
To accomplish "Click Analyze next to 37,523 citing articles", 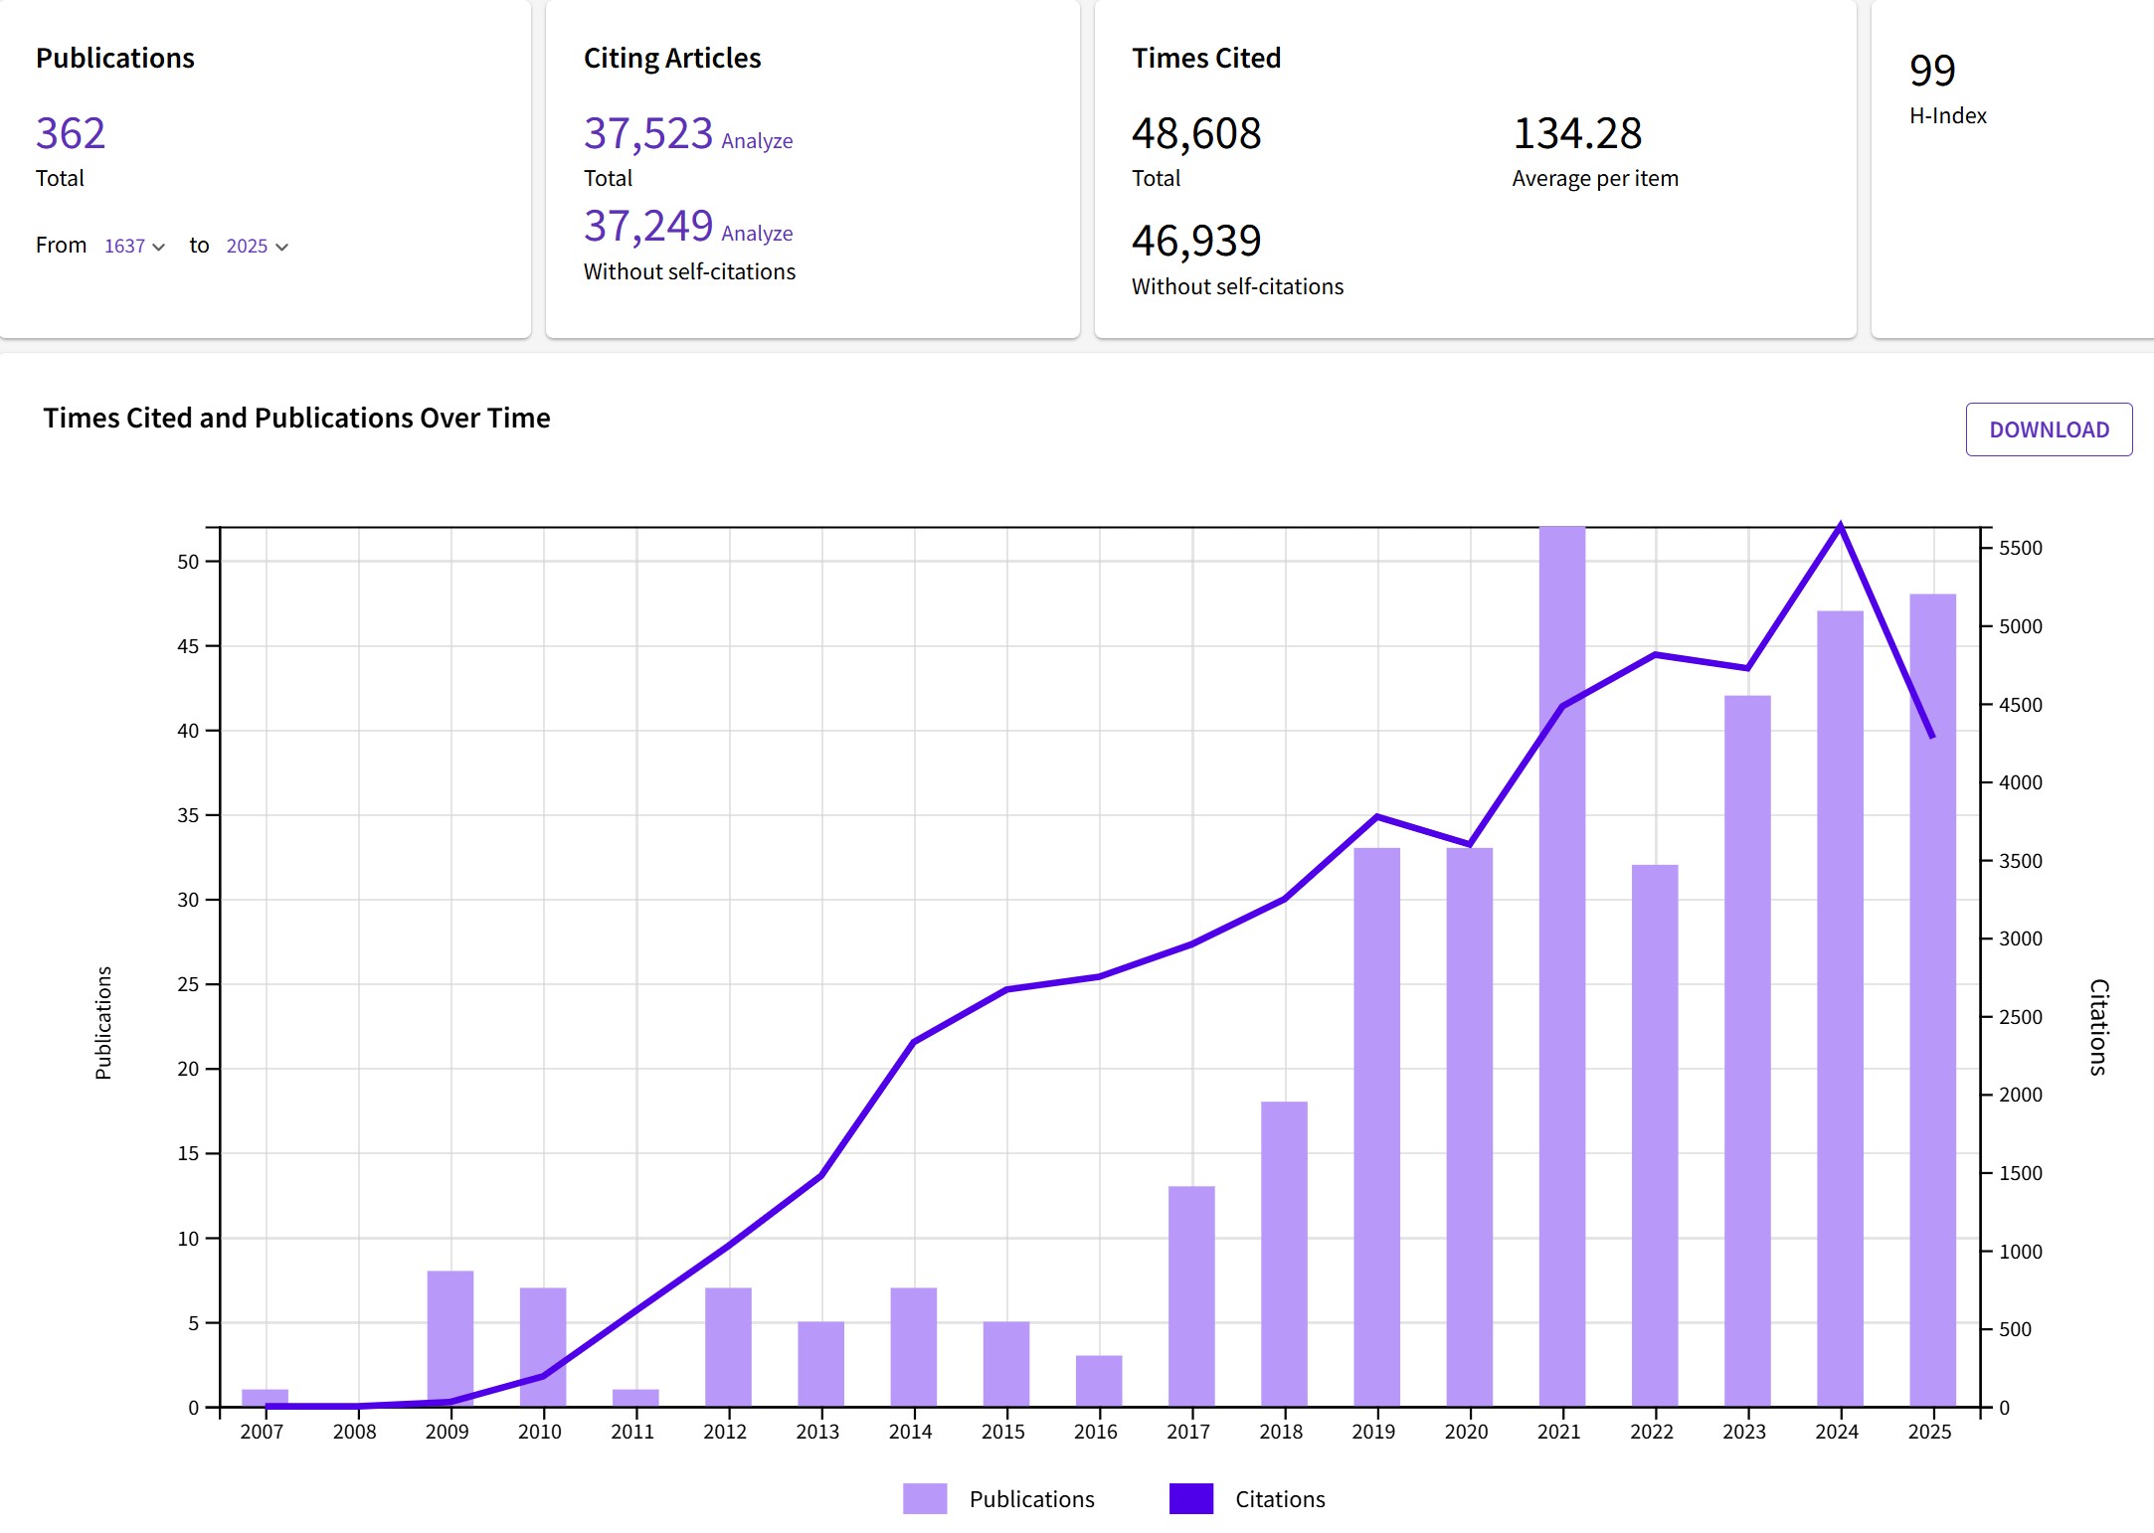I will [x=757, y=141].
